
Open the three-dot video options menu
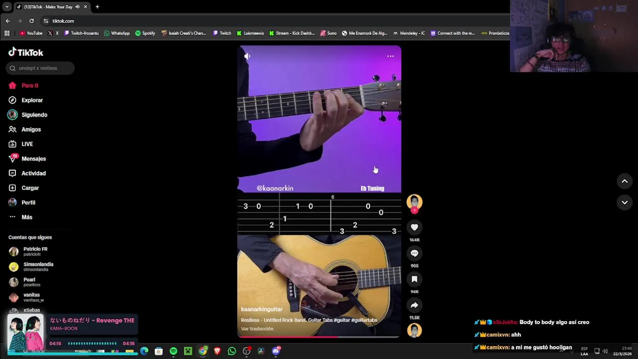pyautogui.click(x=390, y=56)
